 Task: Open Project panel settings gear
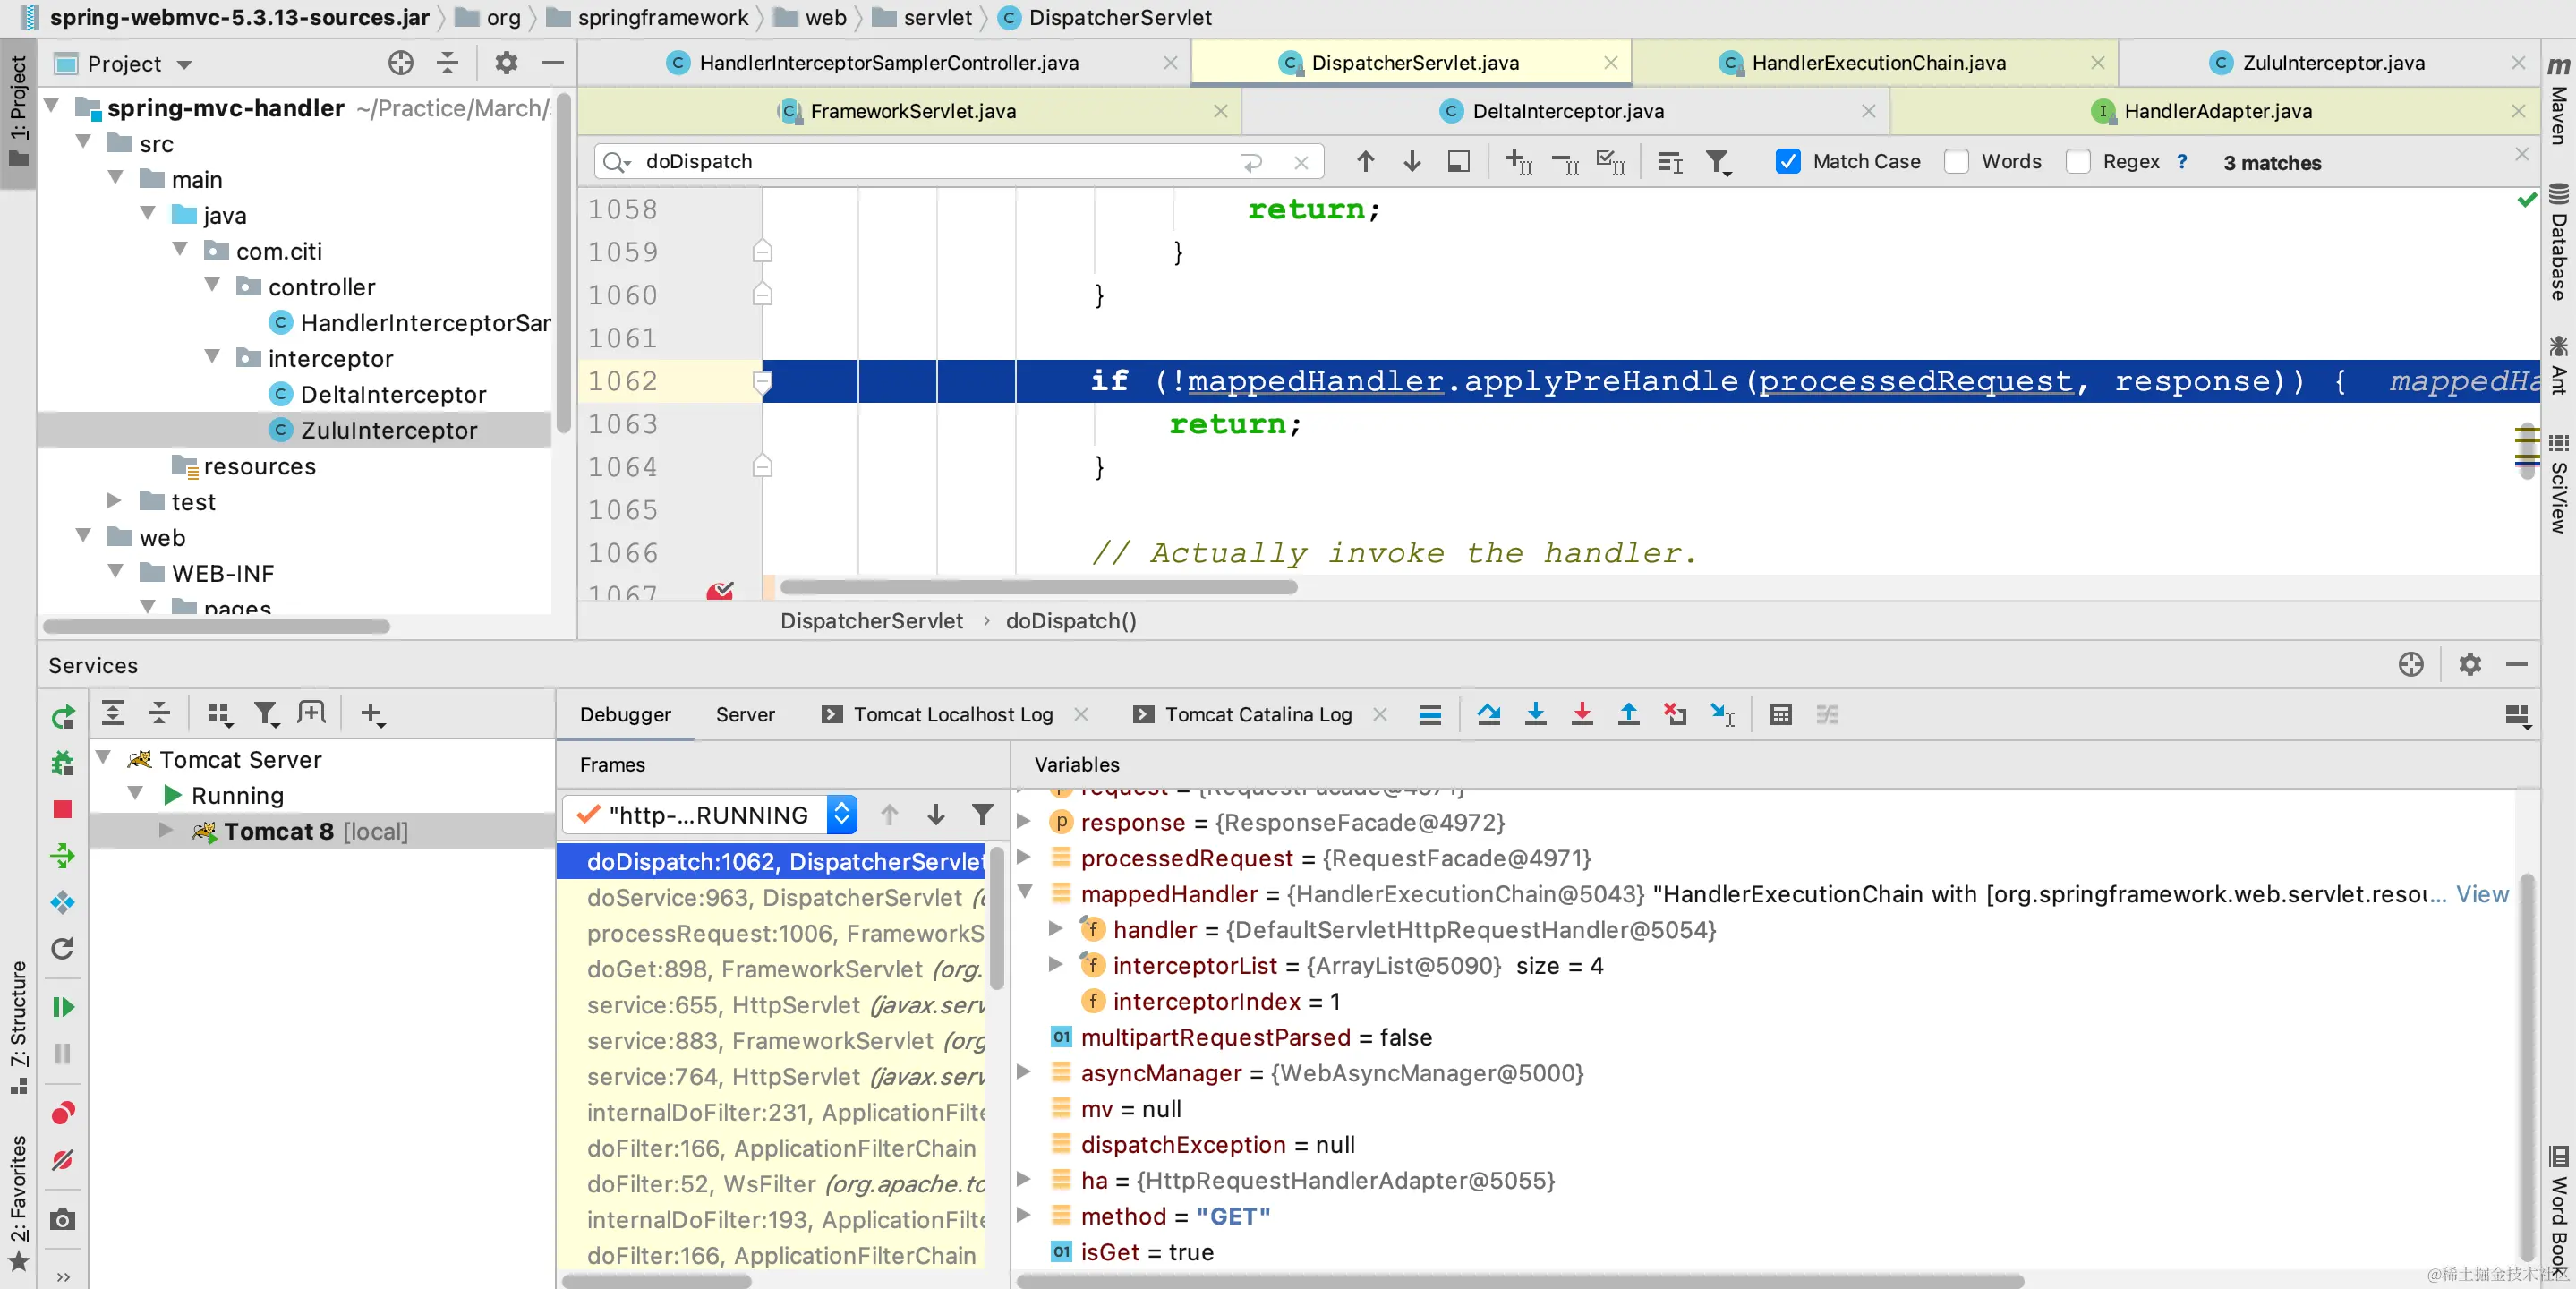pos(506,63)
